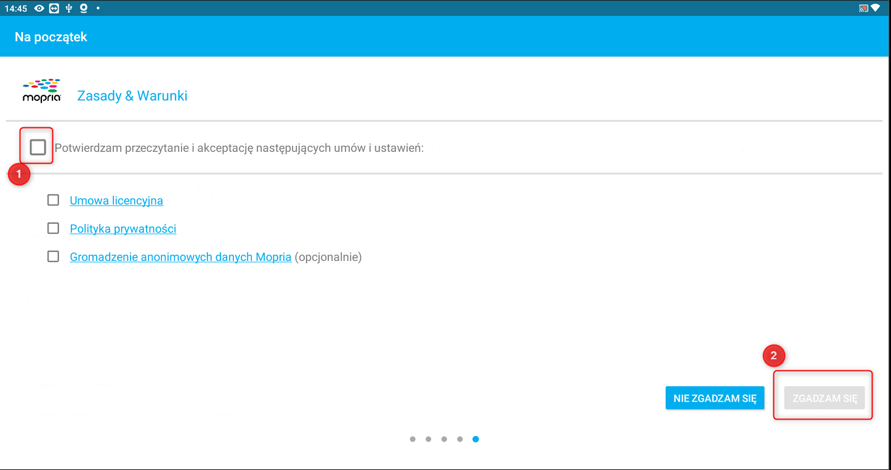The image size is (891, 470).
Task: Go to the first page indicator dot
Action: [x=413, y=439]
